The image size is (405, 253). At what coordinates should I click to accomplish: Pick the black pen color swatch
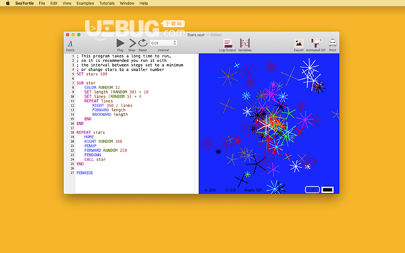click(x=327, y=190)
